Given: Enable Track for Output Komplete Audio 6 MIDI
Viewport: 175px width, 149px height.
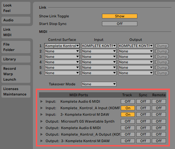Looking at the screenshot, I should 128,128.
